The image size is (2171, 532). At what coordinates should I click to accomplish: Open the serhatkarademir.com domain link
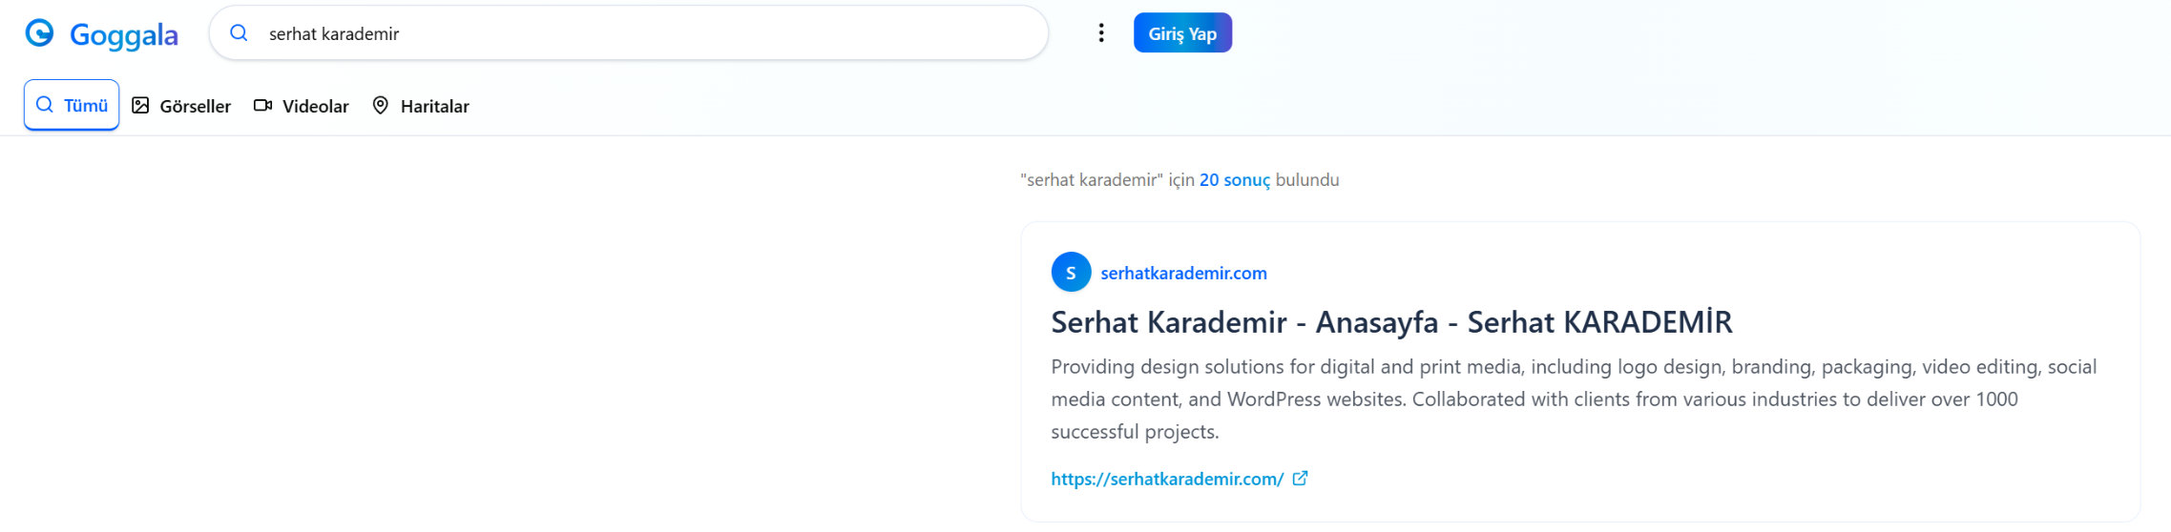tap(1183, 273)
